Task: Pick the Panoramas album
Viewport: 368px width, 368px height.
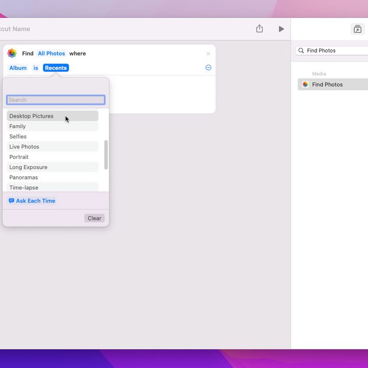Action: [x=52, y=177]
